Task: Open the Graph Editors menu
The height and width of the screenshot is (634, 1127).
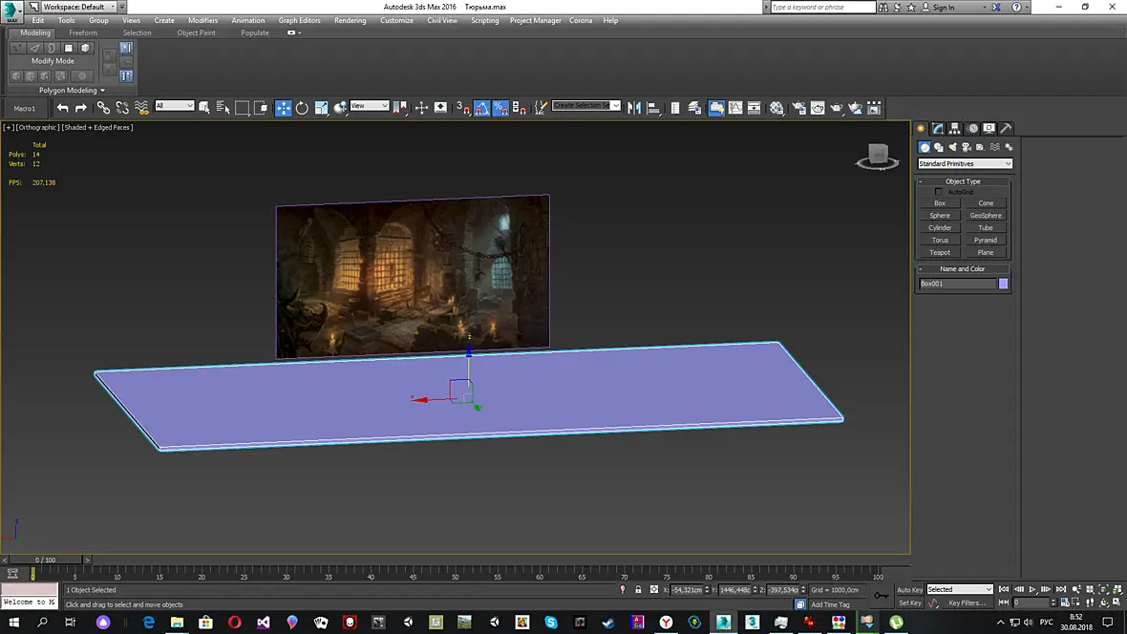Action: [x=299, y=20]
